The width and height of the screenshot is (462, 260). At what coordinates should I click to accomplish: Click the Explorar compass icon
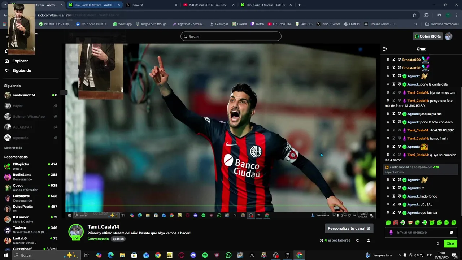pyautogui.click(x=6, y=61)
